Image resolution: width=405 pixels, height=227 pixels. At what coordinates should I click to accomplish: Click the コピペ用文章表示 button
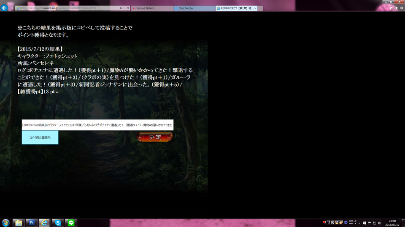(x=40, y=137)
